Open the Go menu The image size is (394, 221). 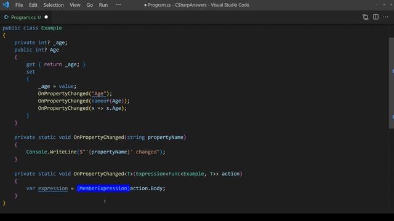[x=89, y=5]
